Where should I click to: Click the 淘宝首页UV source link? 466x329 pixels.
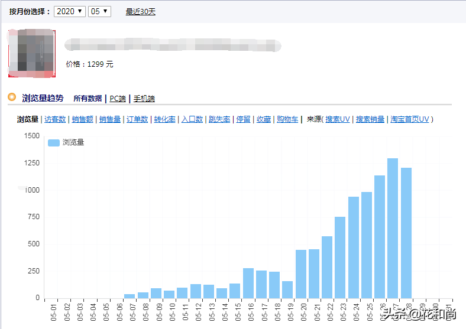pyautogui.click(x=409, y=119)
